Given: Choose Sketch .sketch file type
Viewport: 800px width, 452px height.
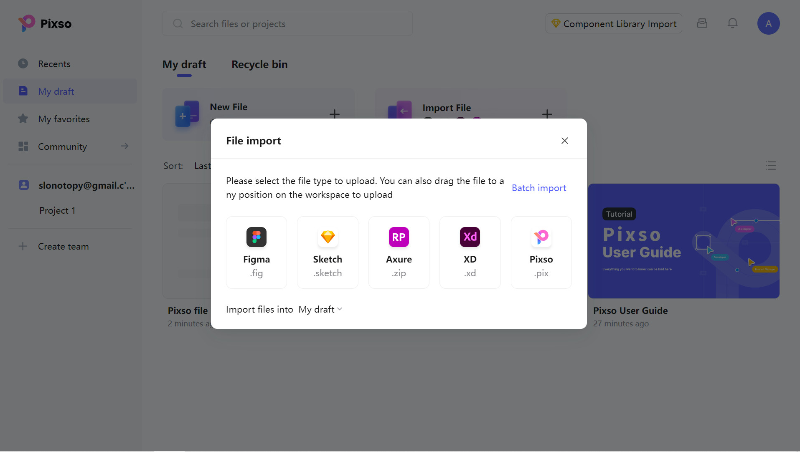Looking at the screenshot, I should click(328, 253).
